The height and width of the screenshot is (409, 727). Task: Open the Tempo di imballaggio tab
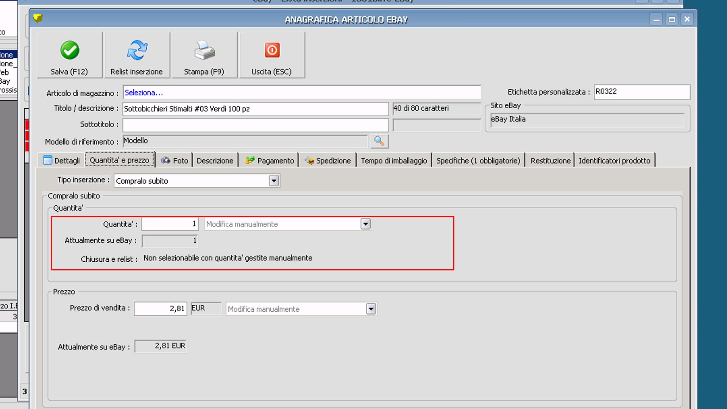(394, 161)
